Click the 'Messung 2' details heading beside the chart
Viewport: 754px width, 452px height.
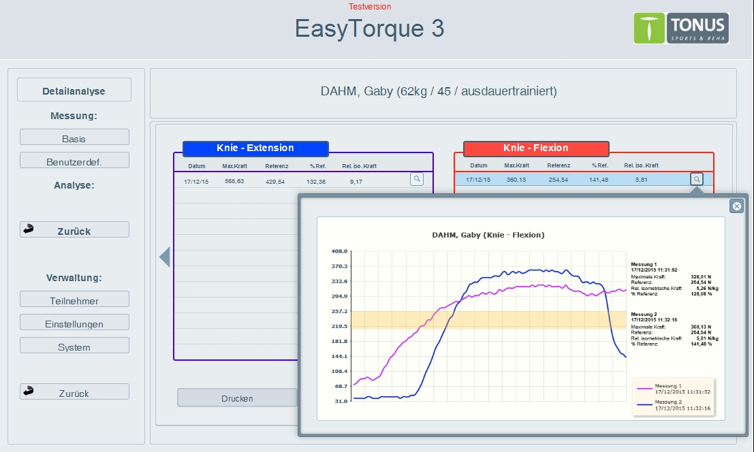(x=644, y=314)
